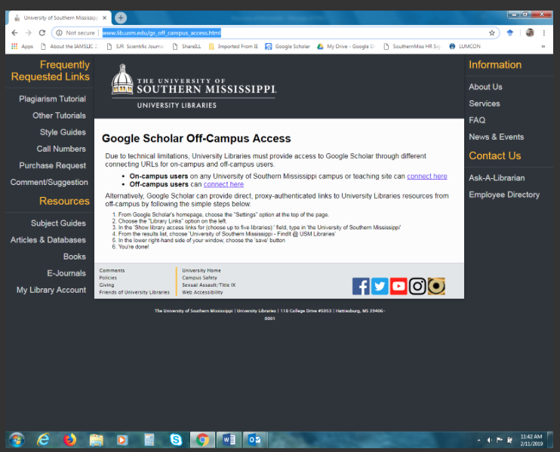
Task: Open the LUMCON bookmark
Action: tap(465, 47)
